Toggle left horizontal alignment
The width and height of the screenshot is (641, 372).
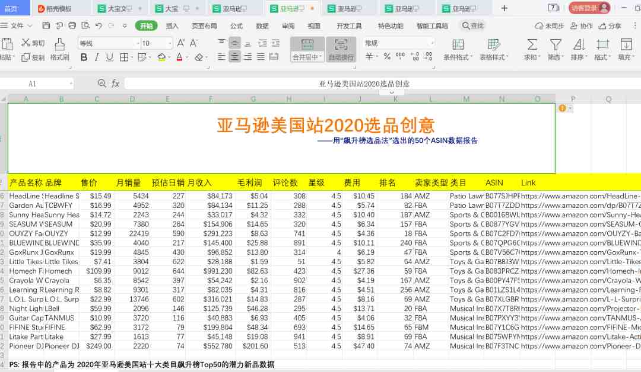tap(221, 57)
